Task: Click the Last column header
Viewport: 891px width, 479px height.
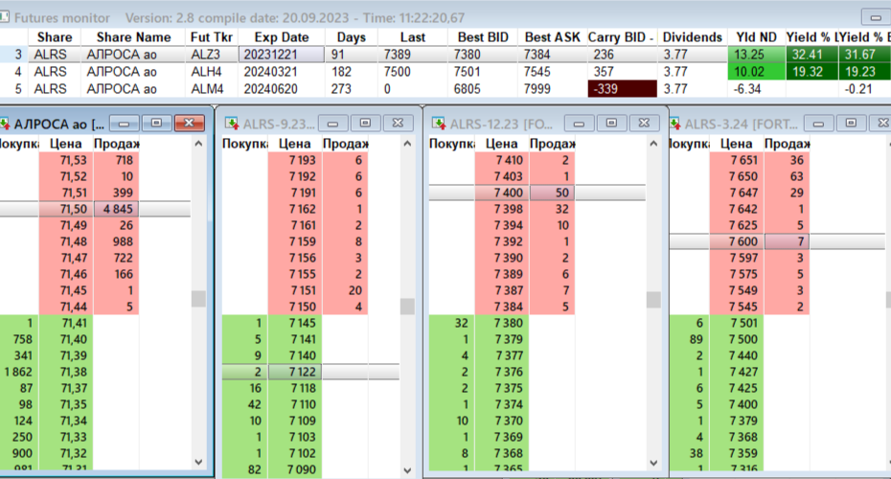Action: pos(413,37)
